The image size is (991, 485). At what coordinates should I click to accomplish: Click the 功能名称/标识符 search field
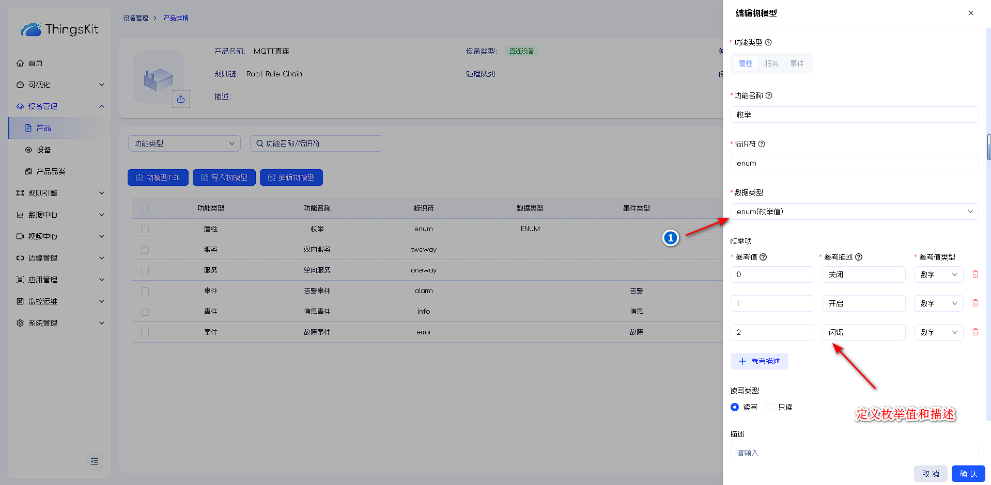click(317, 143)
